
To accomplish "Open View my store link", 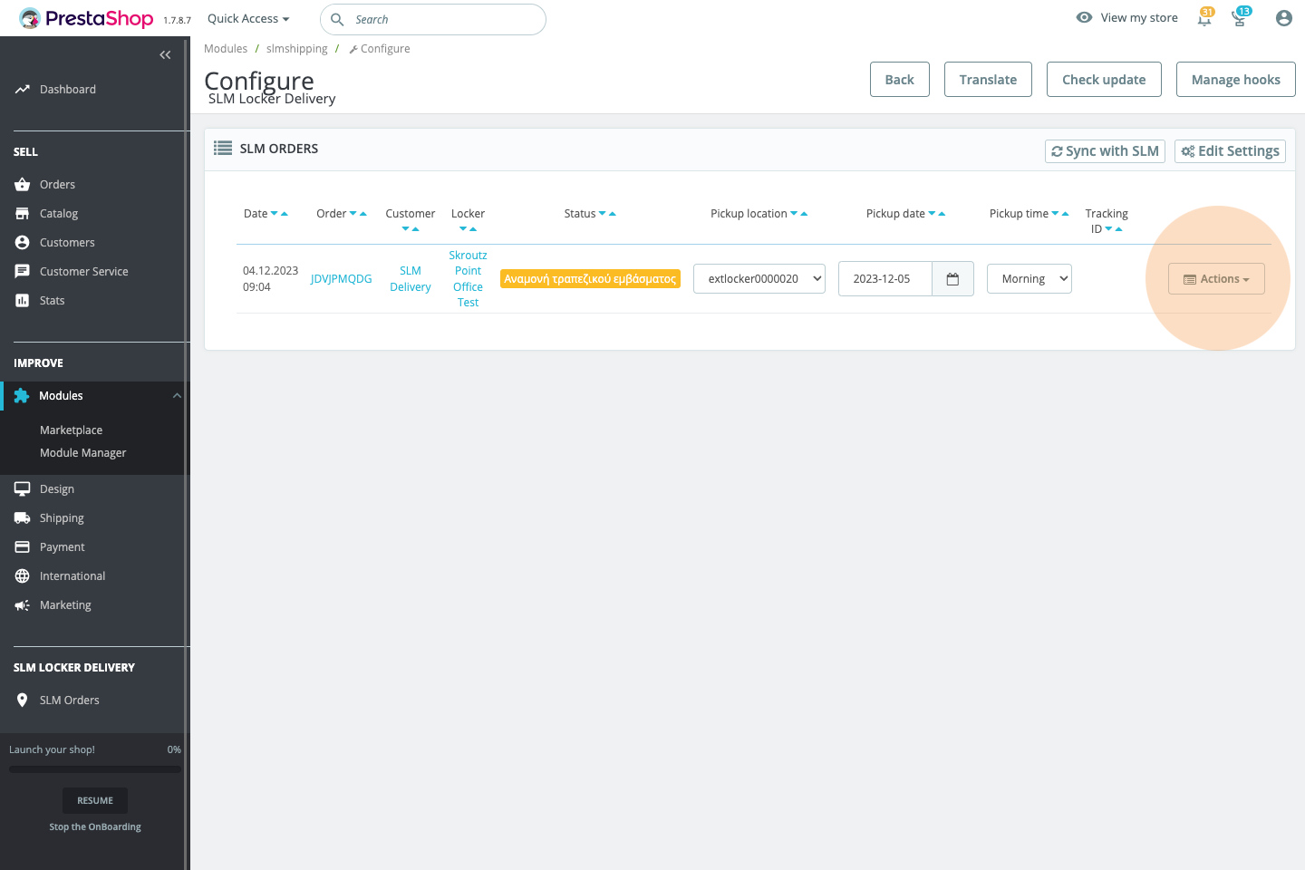I will [x=1126, y=18].
